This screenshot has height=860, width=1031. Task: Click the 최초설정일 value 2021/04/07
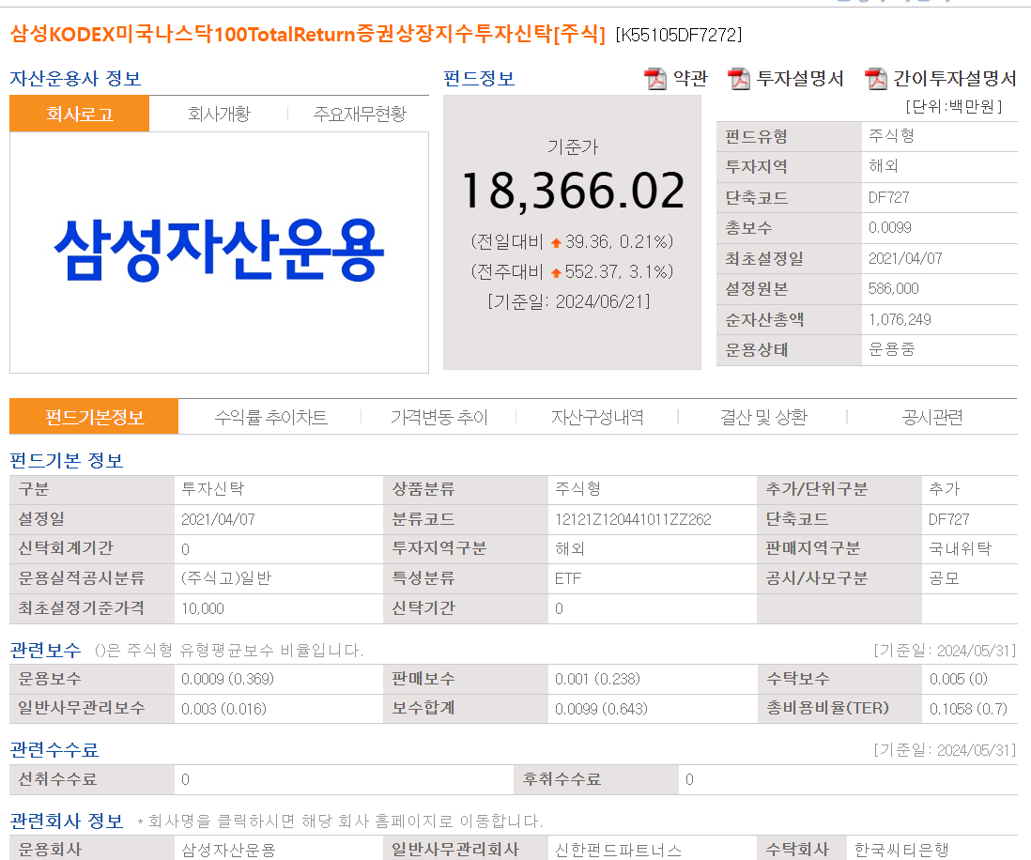pyautogui.click(x=905, y=258)
